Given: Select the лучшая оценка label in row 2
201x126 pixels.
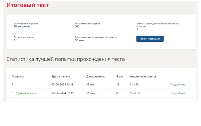Looking at the screenshot, I should point(26,93).
